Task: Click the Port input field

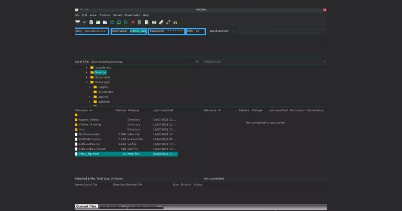Action: 199,31
